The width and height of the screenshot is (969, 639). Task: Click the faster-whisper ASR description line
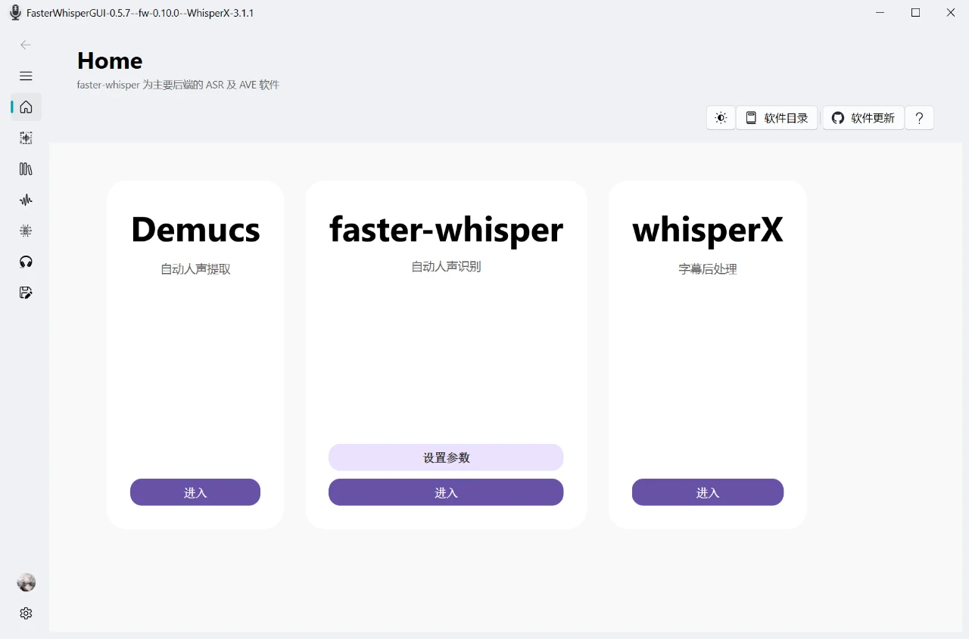point(179,85)
